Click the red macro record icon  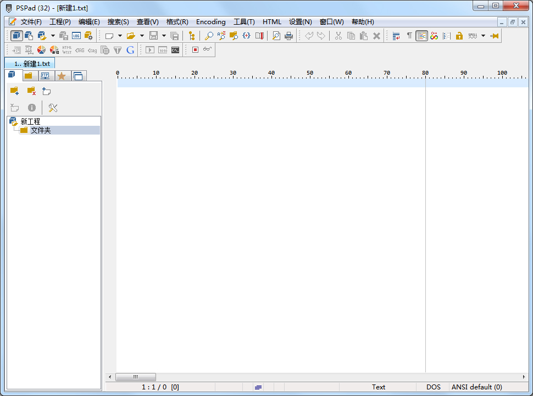[x=195, y=50]
